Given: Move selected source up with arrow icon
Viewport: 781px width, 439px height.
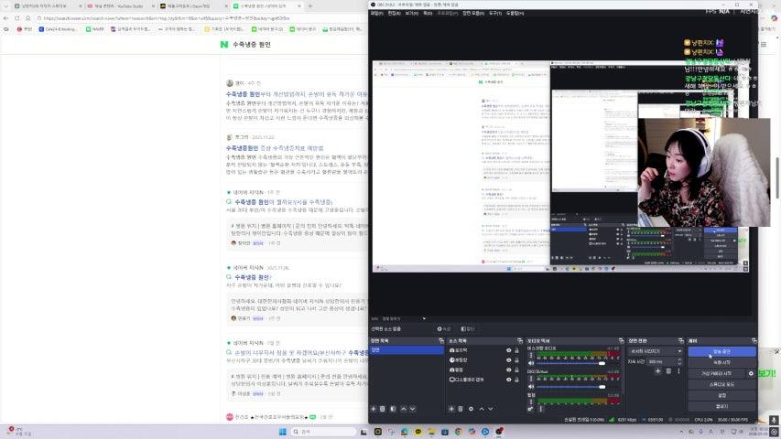Looking at the screenshot, I should coord(482,409).
